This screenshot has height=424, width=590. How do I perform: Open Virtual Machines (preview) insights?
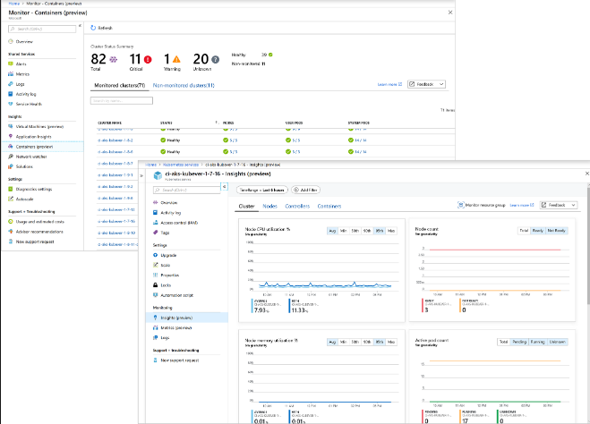pyautogui.click(x=39, y=127)
